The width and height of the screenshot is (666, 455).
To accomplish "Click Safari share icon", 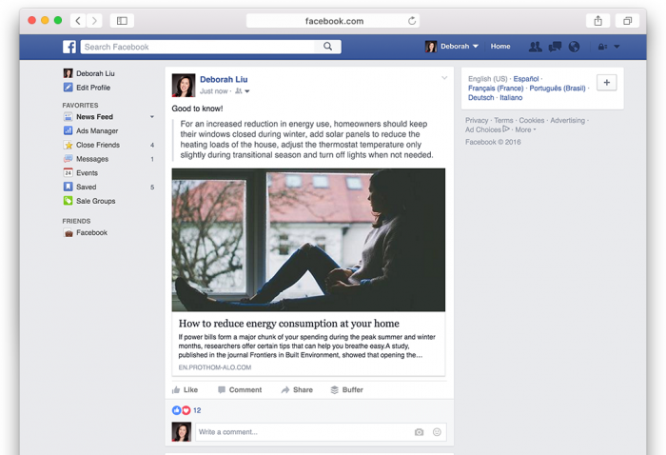I will [x=598, y=21].
